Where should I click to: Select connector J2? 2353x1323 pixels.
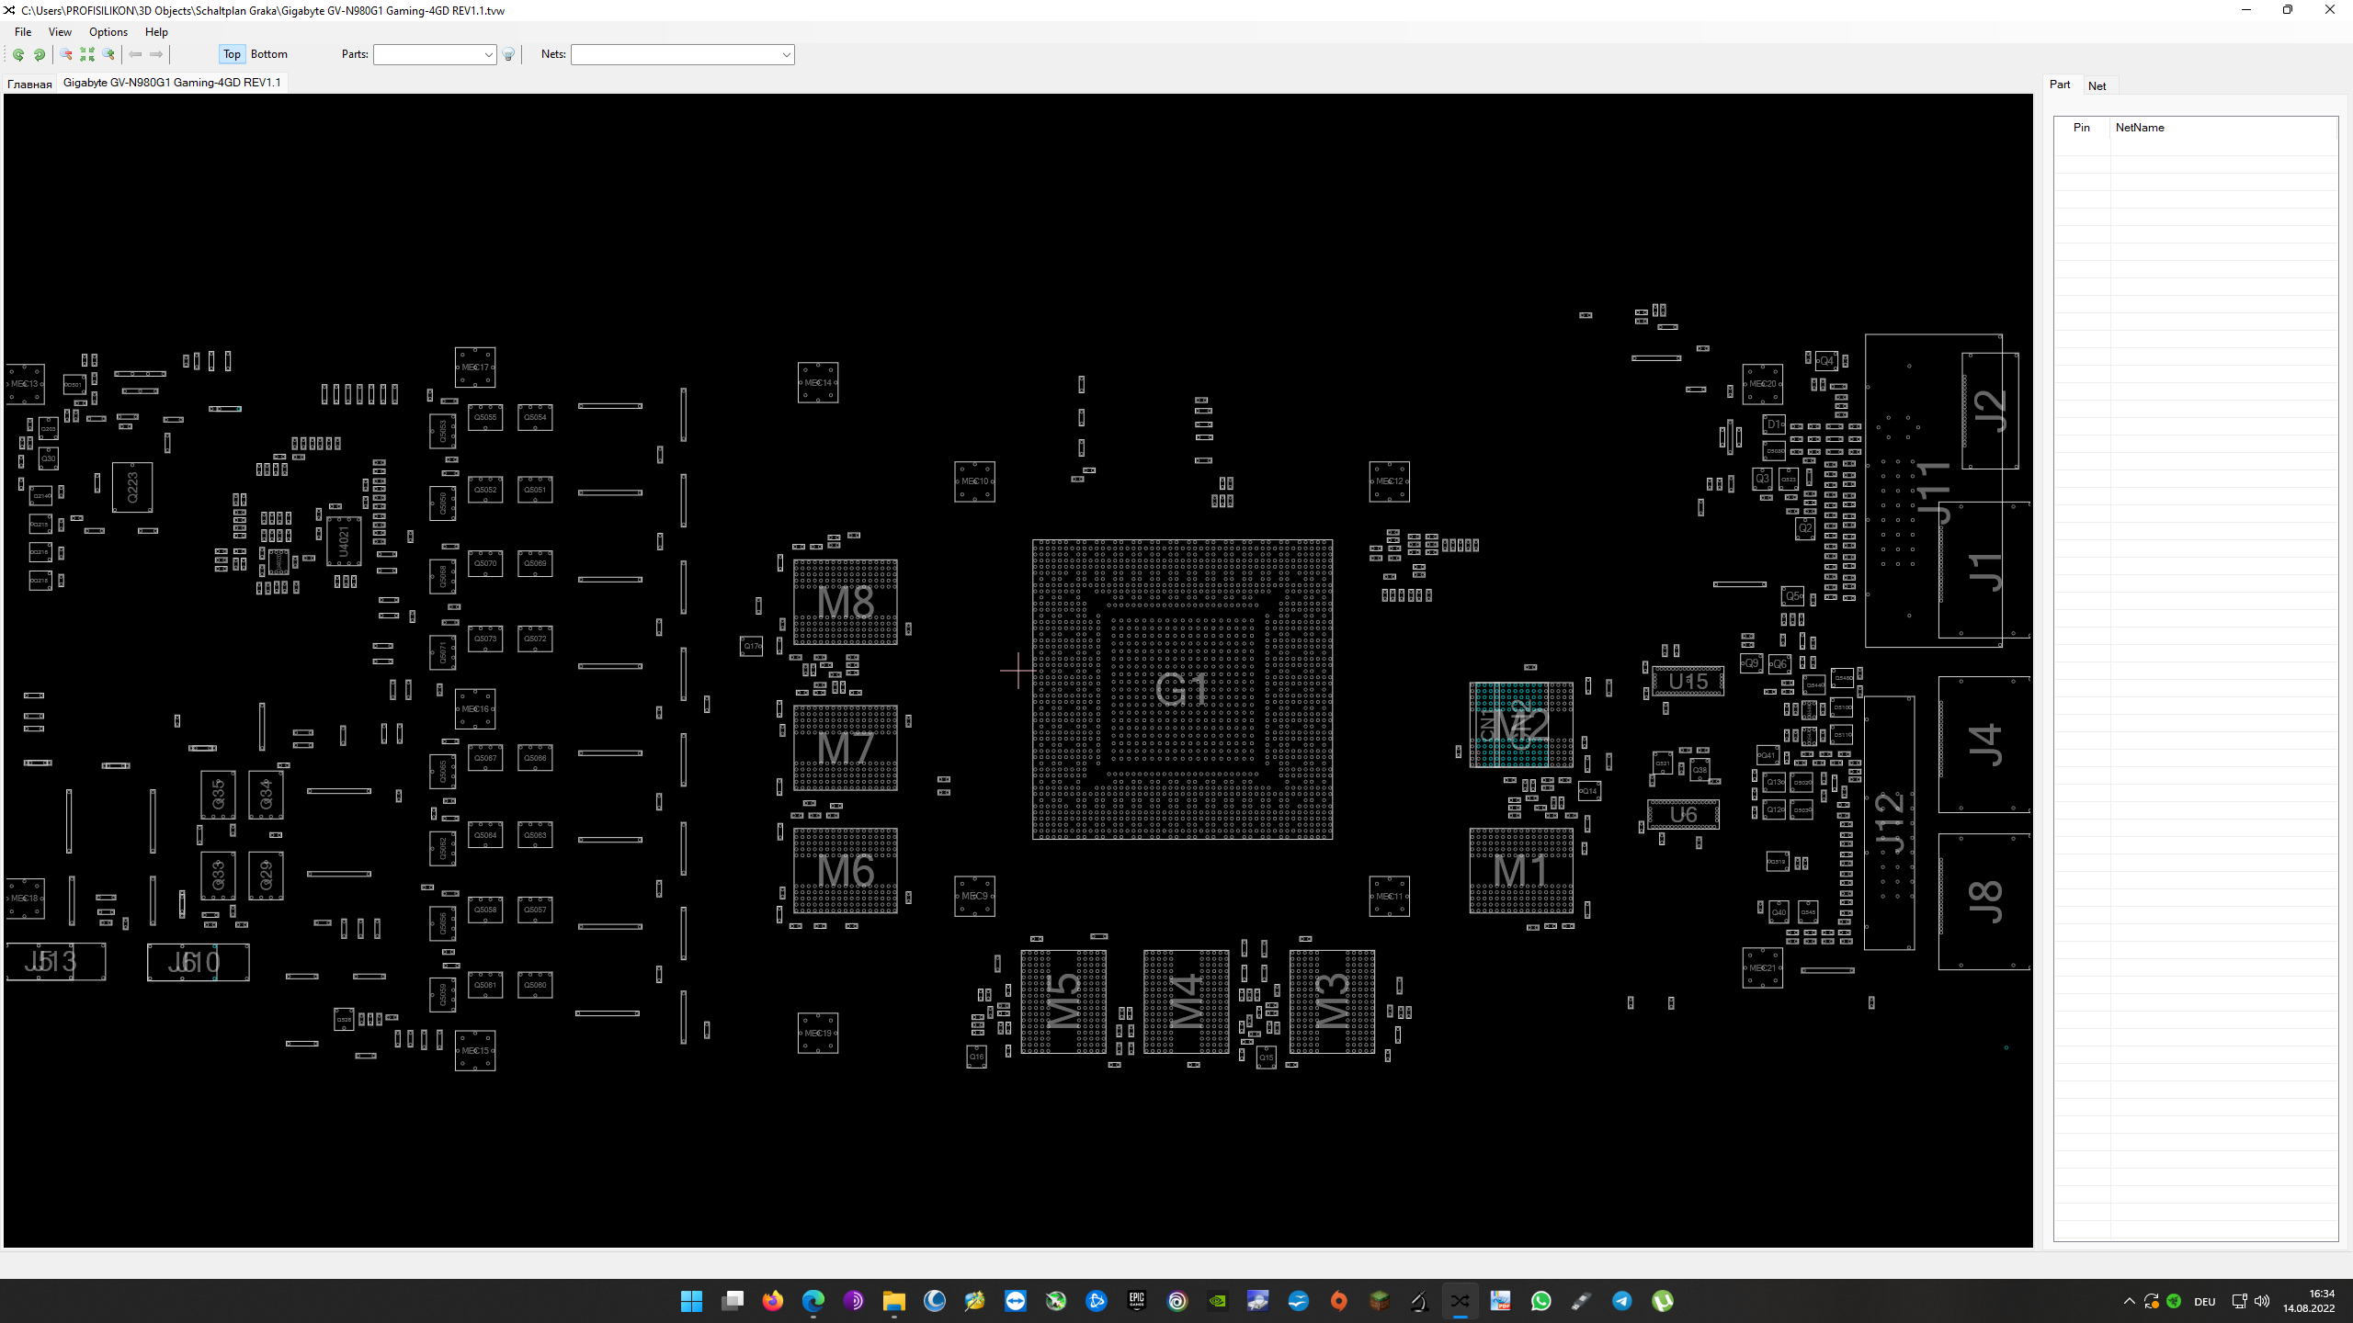coord(1990,411)
